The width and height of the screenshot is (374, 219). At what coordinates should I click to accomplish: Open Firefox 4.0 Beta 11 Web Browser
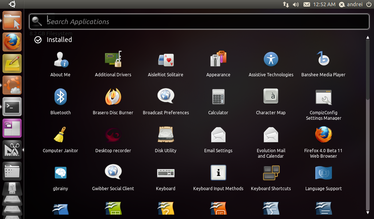324,142
